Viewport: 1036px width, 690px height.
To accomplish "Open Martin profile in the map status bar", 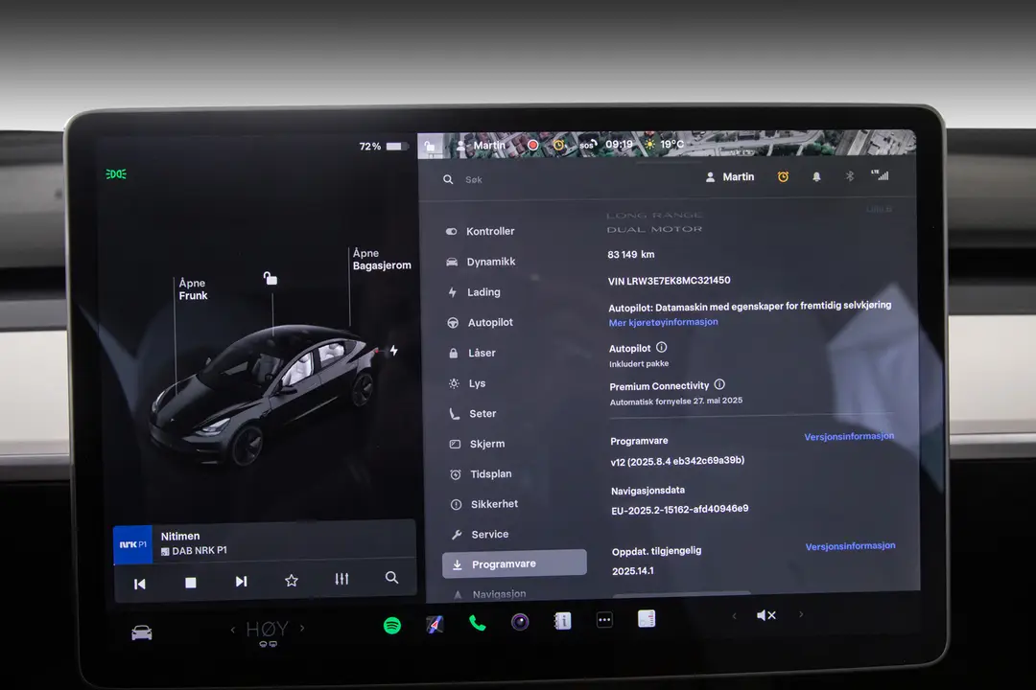I will [x=482, y=146].
